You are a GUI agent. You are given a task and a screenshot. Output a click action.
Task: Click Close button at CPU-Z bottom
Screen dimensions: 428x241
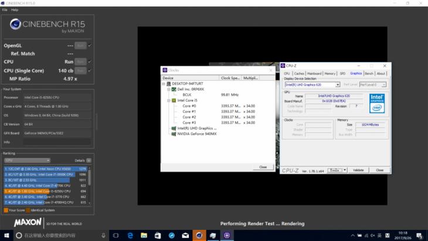click(x=380, y=170)
